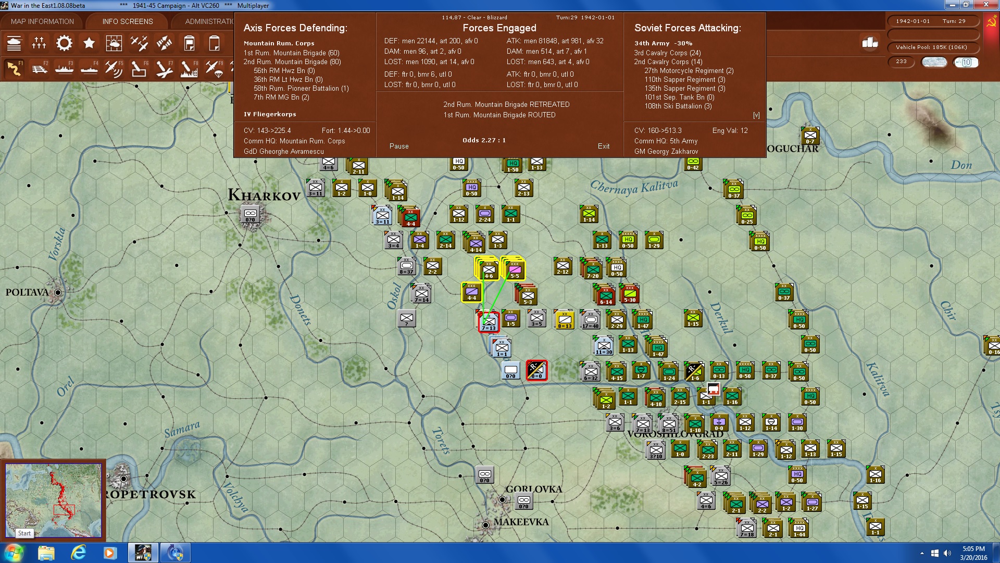1000x563 pixels.
Task: Click the podium statistics icon
Action: [x=870, y=43]
